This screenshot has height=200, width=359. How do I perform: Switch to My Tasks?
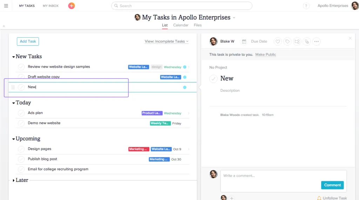(x=27, y=6)
